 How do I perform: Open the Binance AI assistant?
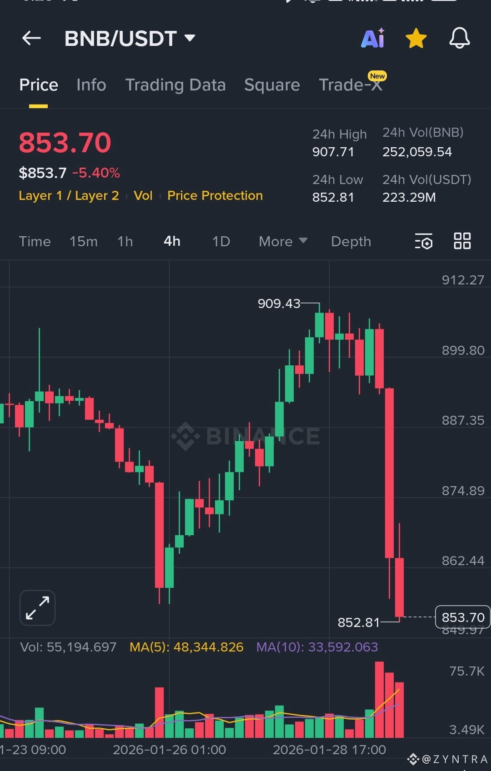(x=372, y=39)
